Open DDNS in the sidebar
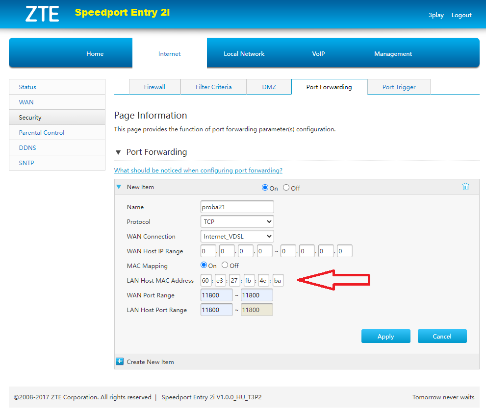This screenshot has width=486, height=413. point(57,147)
